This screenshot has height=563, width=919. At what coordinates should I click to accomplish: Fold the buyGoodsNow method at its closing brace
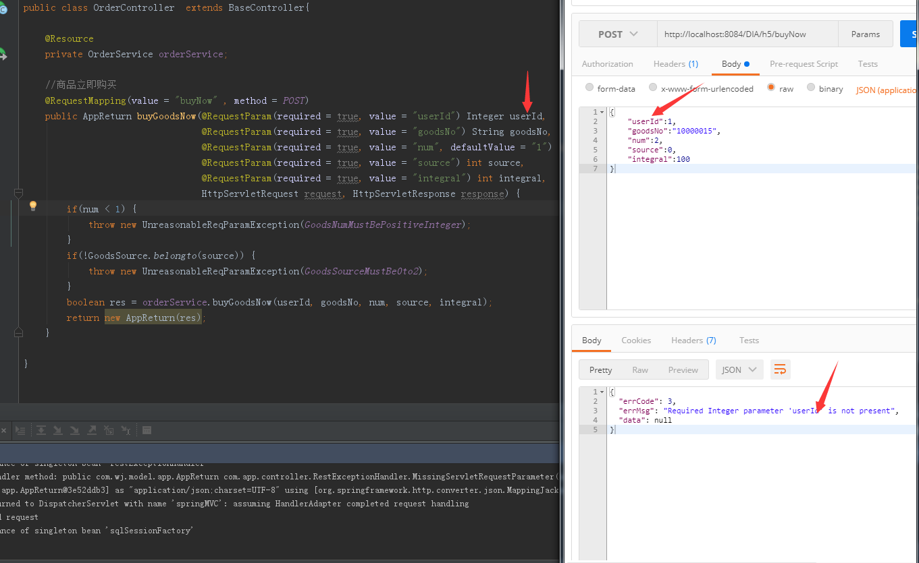pos(18,332)
